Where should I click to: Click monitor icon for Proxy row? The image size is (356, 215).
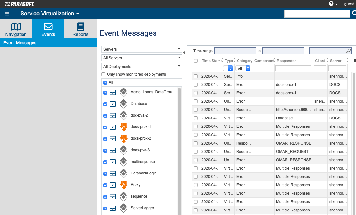pos(113,185)
